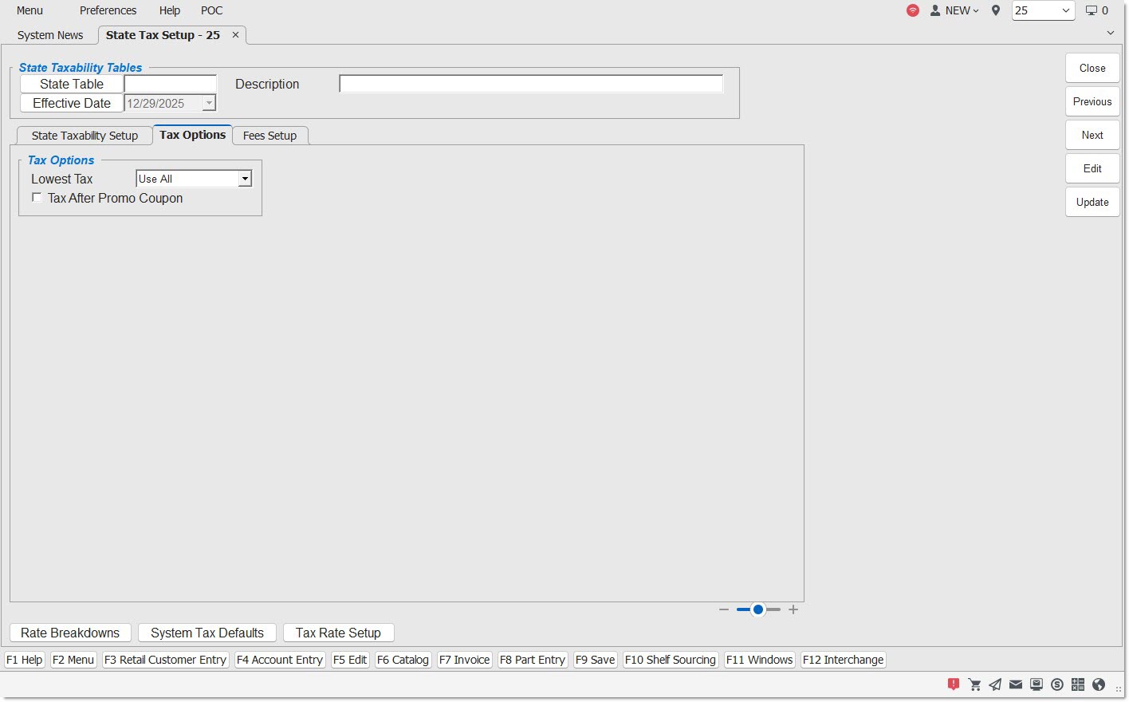Click the red alert notification icon
Screen dimensions: 1129x702
coord(954,684)
